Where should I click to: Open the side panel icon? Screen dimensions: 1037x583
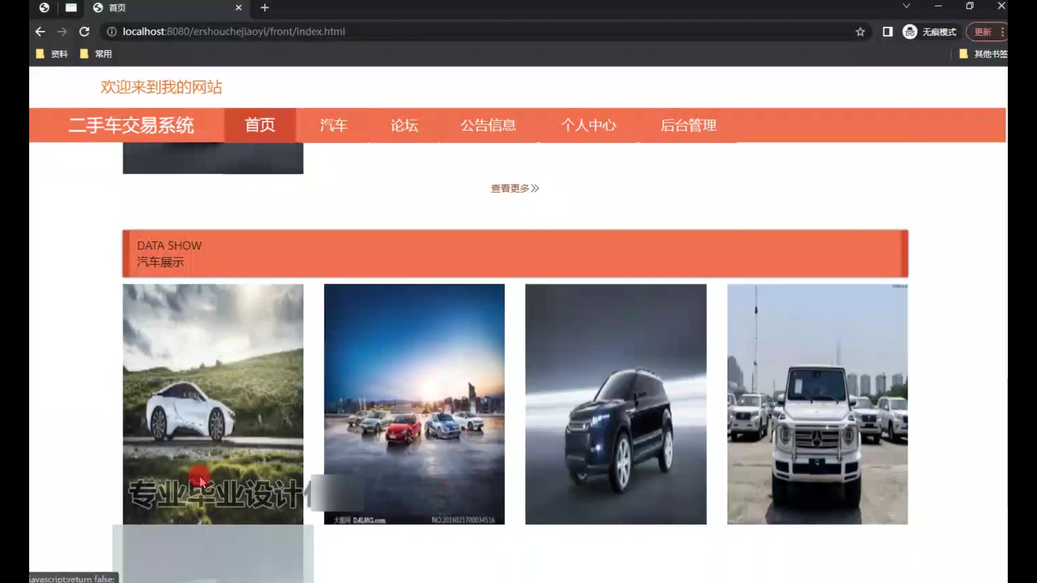pyautogui.click(x=887, y=32)
